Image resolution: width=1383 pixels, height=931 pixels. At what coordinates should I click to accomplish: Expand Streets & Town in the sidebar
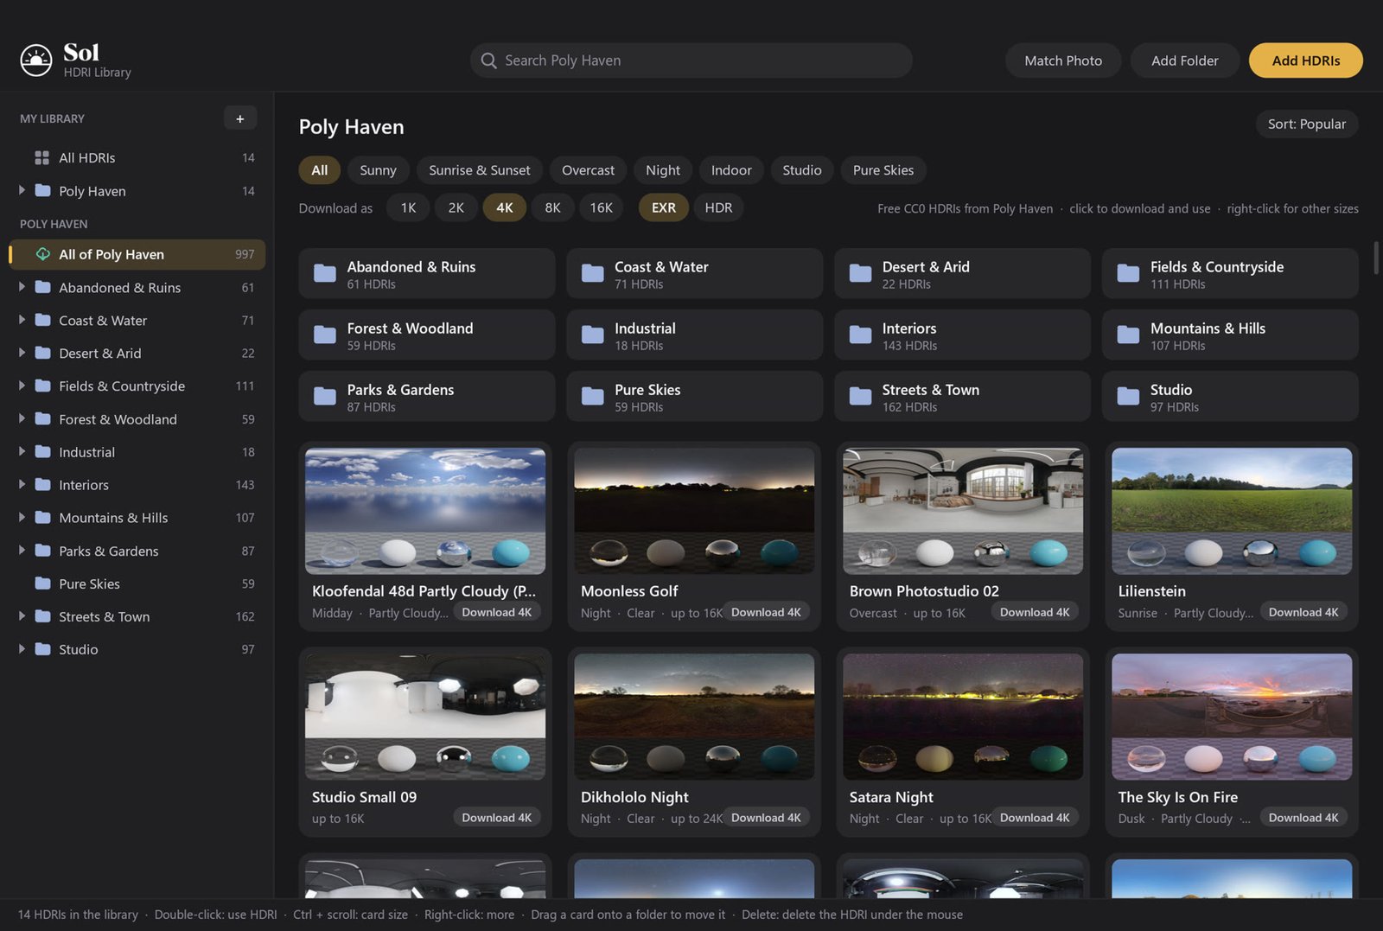coord(22,616)
